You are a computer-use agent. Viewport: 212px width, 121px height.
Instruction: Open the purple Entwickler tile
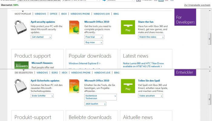coord(185,73)
